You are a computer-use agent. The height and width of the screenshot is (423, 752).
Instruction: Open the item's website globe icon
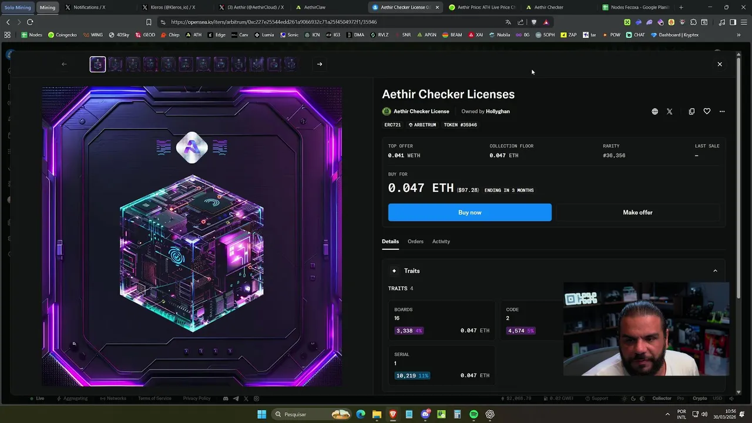coord(654,111)
